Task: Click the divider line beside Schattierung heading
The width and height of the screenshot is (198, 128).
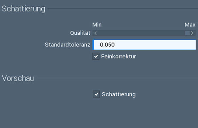Action: coord(123,9)
